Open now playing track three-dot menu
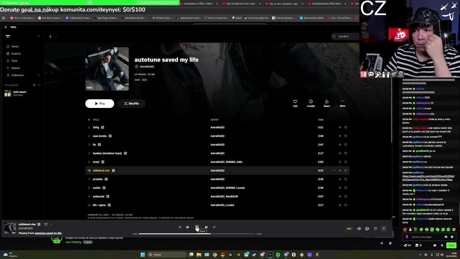 click(x=51, y=224)
